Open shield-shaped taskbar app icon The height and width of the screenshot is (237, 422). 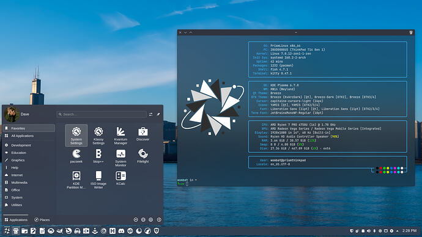pyautogui.click(x=157, y=231)
